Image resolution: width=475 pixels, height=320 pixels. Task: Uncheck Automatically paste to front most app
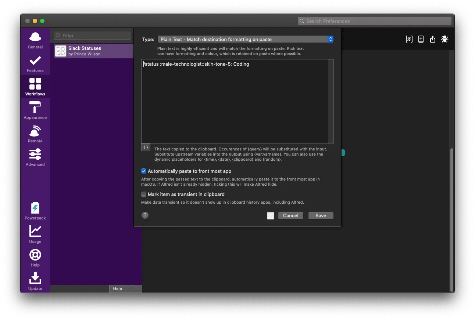click(144, 171)
